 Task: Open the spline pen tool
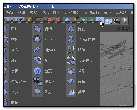(75, 19)
